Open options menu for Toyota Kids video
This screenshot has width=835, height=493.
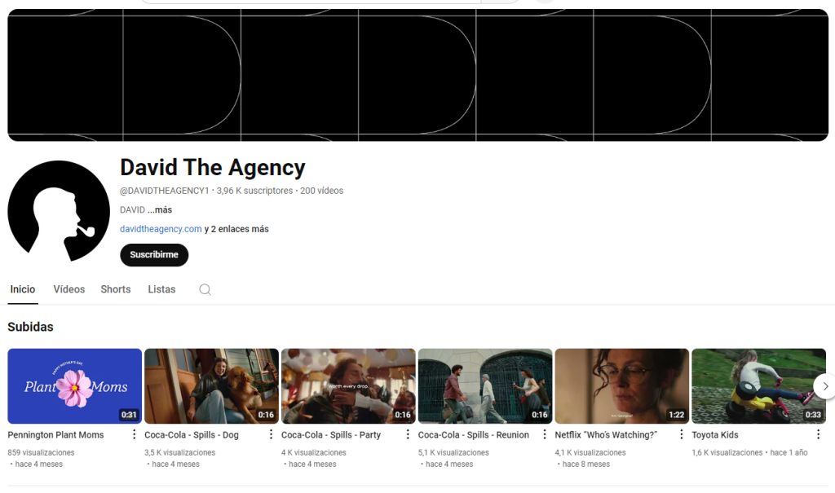(x=819, y=434)
